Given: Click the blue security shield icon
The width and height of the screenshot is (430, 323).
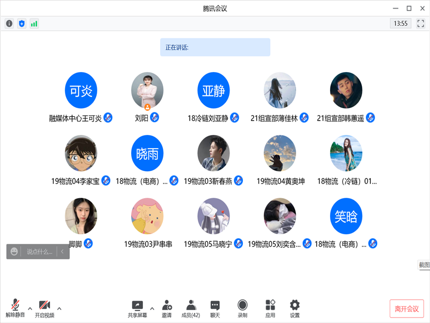Looking at the screenshot, I should 21,24.
